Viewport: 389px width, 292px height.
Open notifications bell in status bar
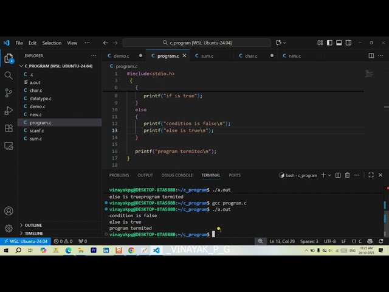381,241
